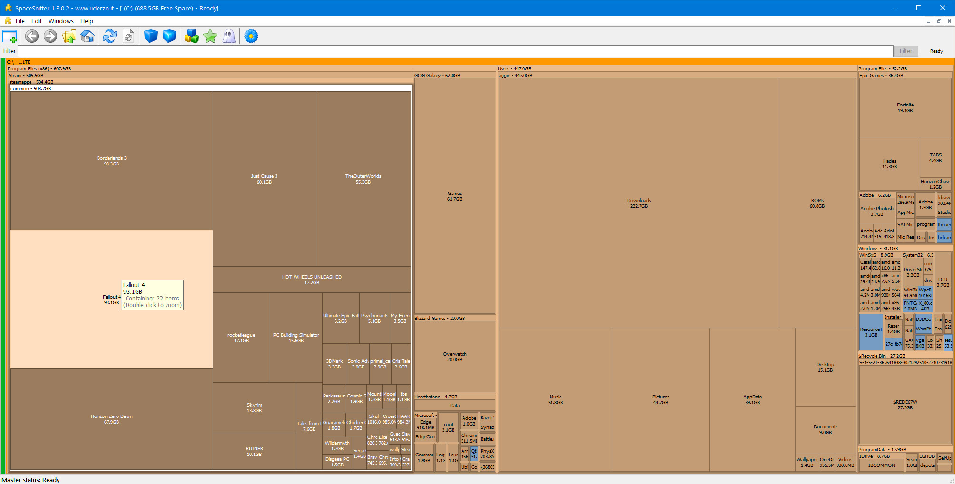The height and width of the screenshot is (484, 955).
Task: Go to the upper folder level
Action: [69, 37]
